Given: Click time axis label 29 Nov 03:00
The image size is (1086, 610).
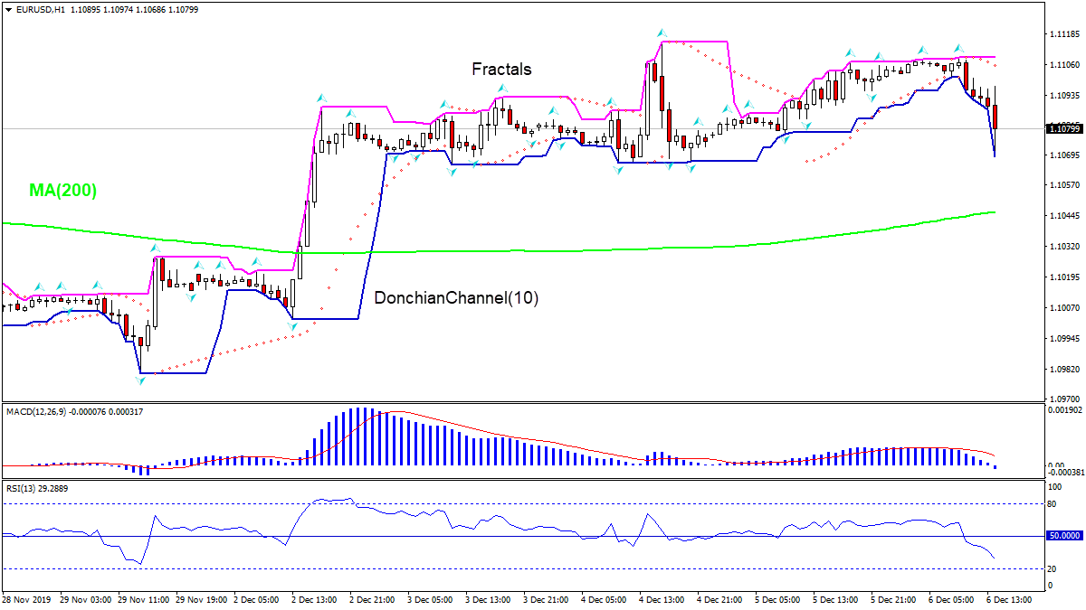Looking at the screenshot, I should click(86, 599).
